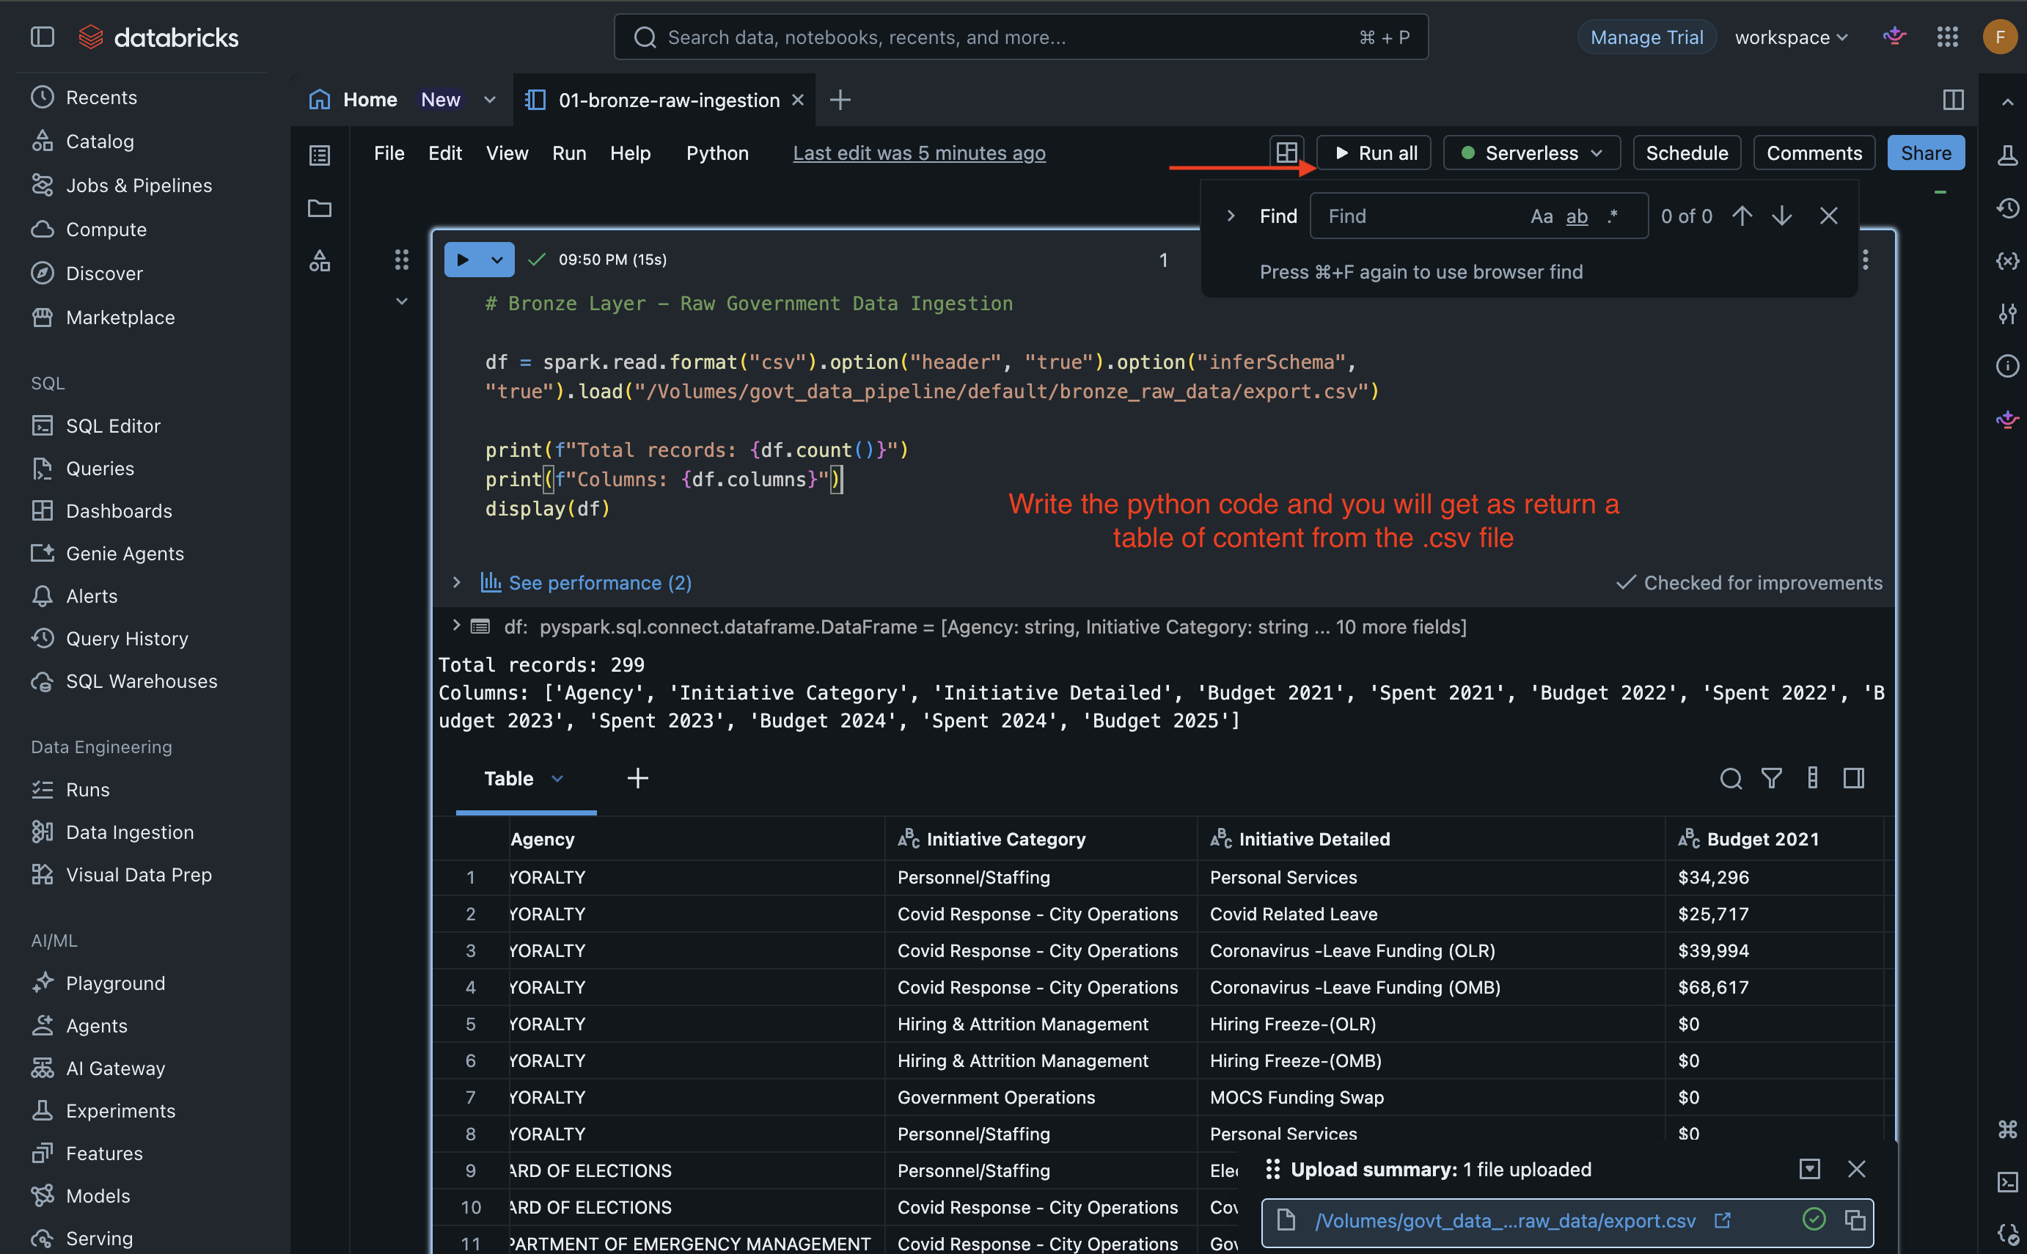The width and height of the screenshot is (2027, 1254).
Task: Open the apps grid icon
Action: point(1947,37)
